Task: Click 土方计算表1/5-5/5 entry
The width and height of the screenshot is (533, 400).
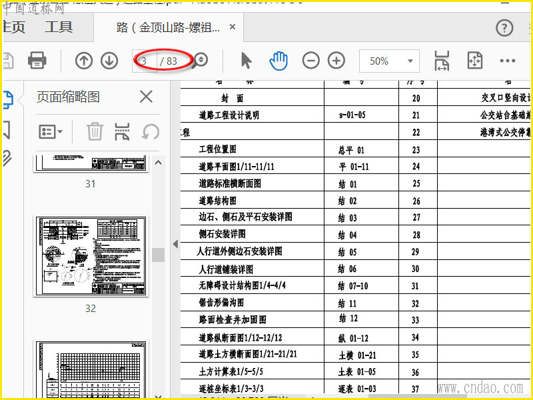Action: 231,371
